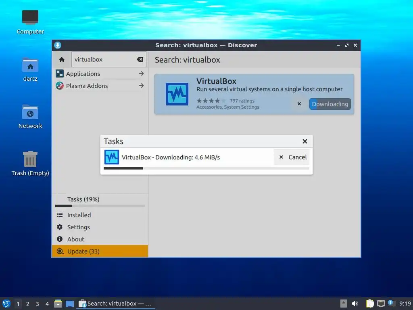Click the VirtualBox icon in Tasks
This screenshot has width=413, height=310.
pos(112,157)
